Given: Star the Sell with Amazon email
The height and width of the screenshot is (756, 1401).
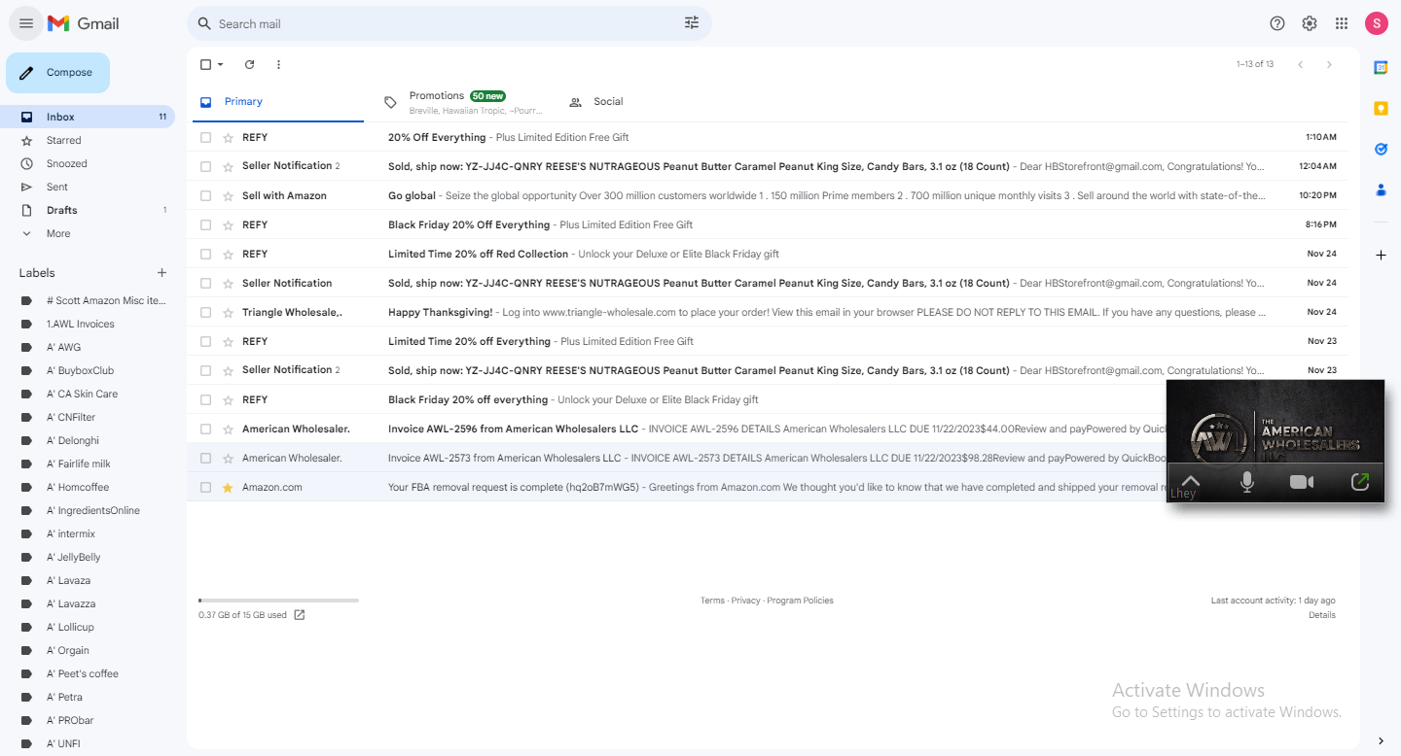Looking at the screenshot, I should (228, 196).
